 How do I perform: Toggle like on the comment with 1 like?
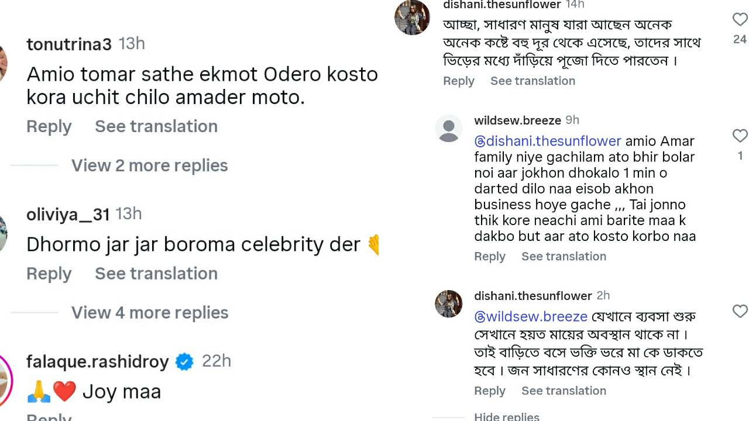coord(739,136)
